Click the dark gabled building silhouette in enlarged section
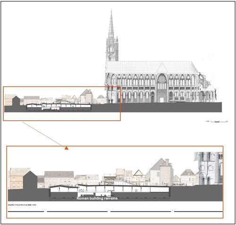The height and width of the screenshot is (225, 236). (30, 180)
